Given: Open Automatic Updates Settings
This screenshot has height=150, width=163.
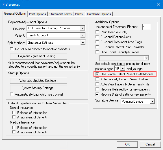Looking at the screenshot, I should (38, 81).
